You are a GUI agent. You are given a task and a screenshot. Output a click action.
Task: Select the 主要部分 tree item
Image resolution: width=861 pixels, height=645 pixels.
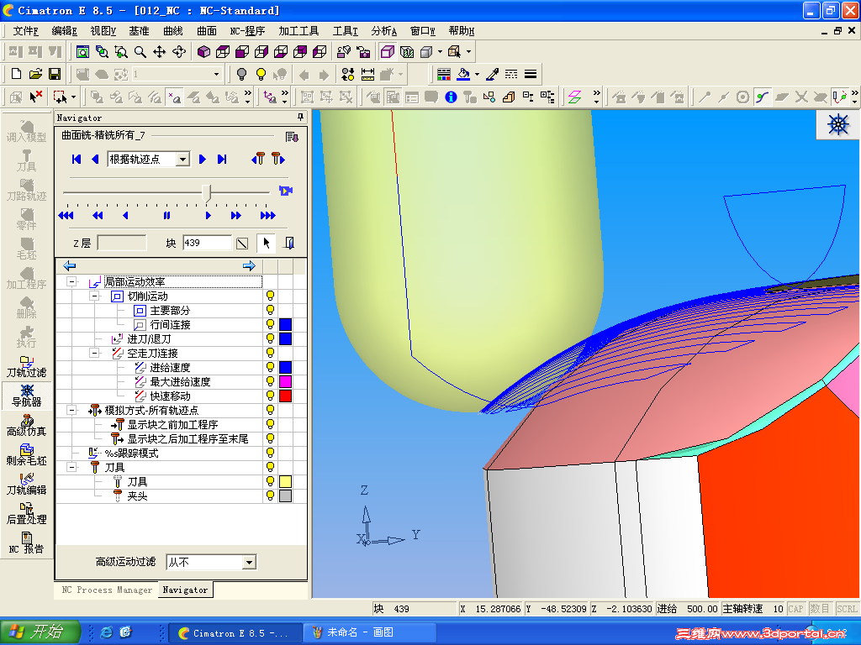170,311
